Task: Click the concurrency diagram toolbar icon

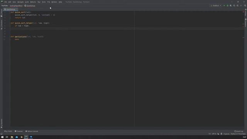Action: 238,5
